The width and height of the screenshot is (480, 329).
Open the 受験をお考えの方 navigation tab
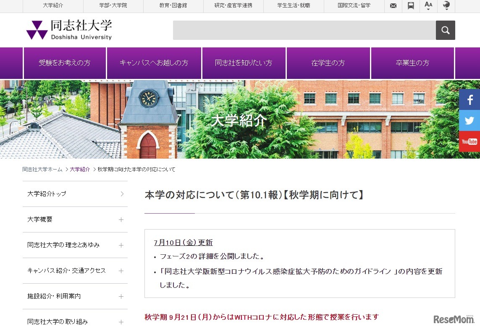pos(65,63)
